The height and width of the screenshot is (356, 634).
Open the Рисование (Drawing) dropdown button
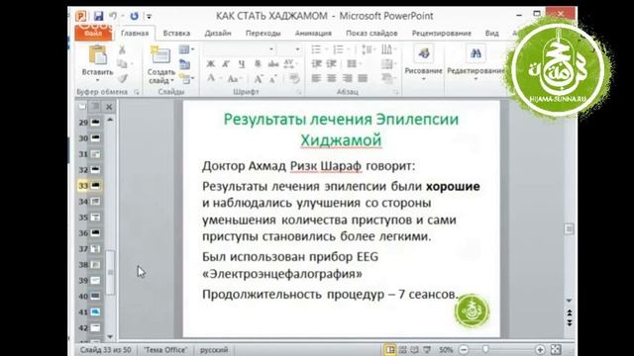coord(423,62)
